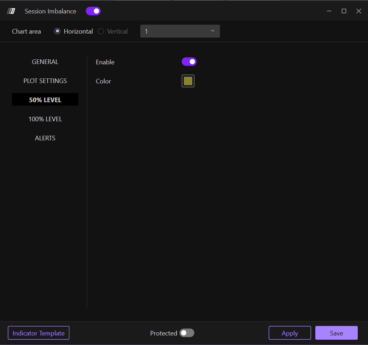
Task: Minimize the indicator settings window
Action: tap(329, 11)
